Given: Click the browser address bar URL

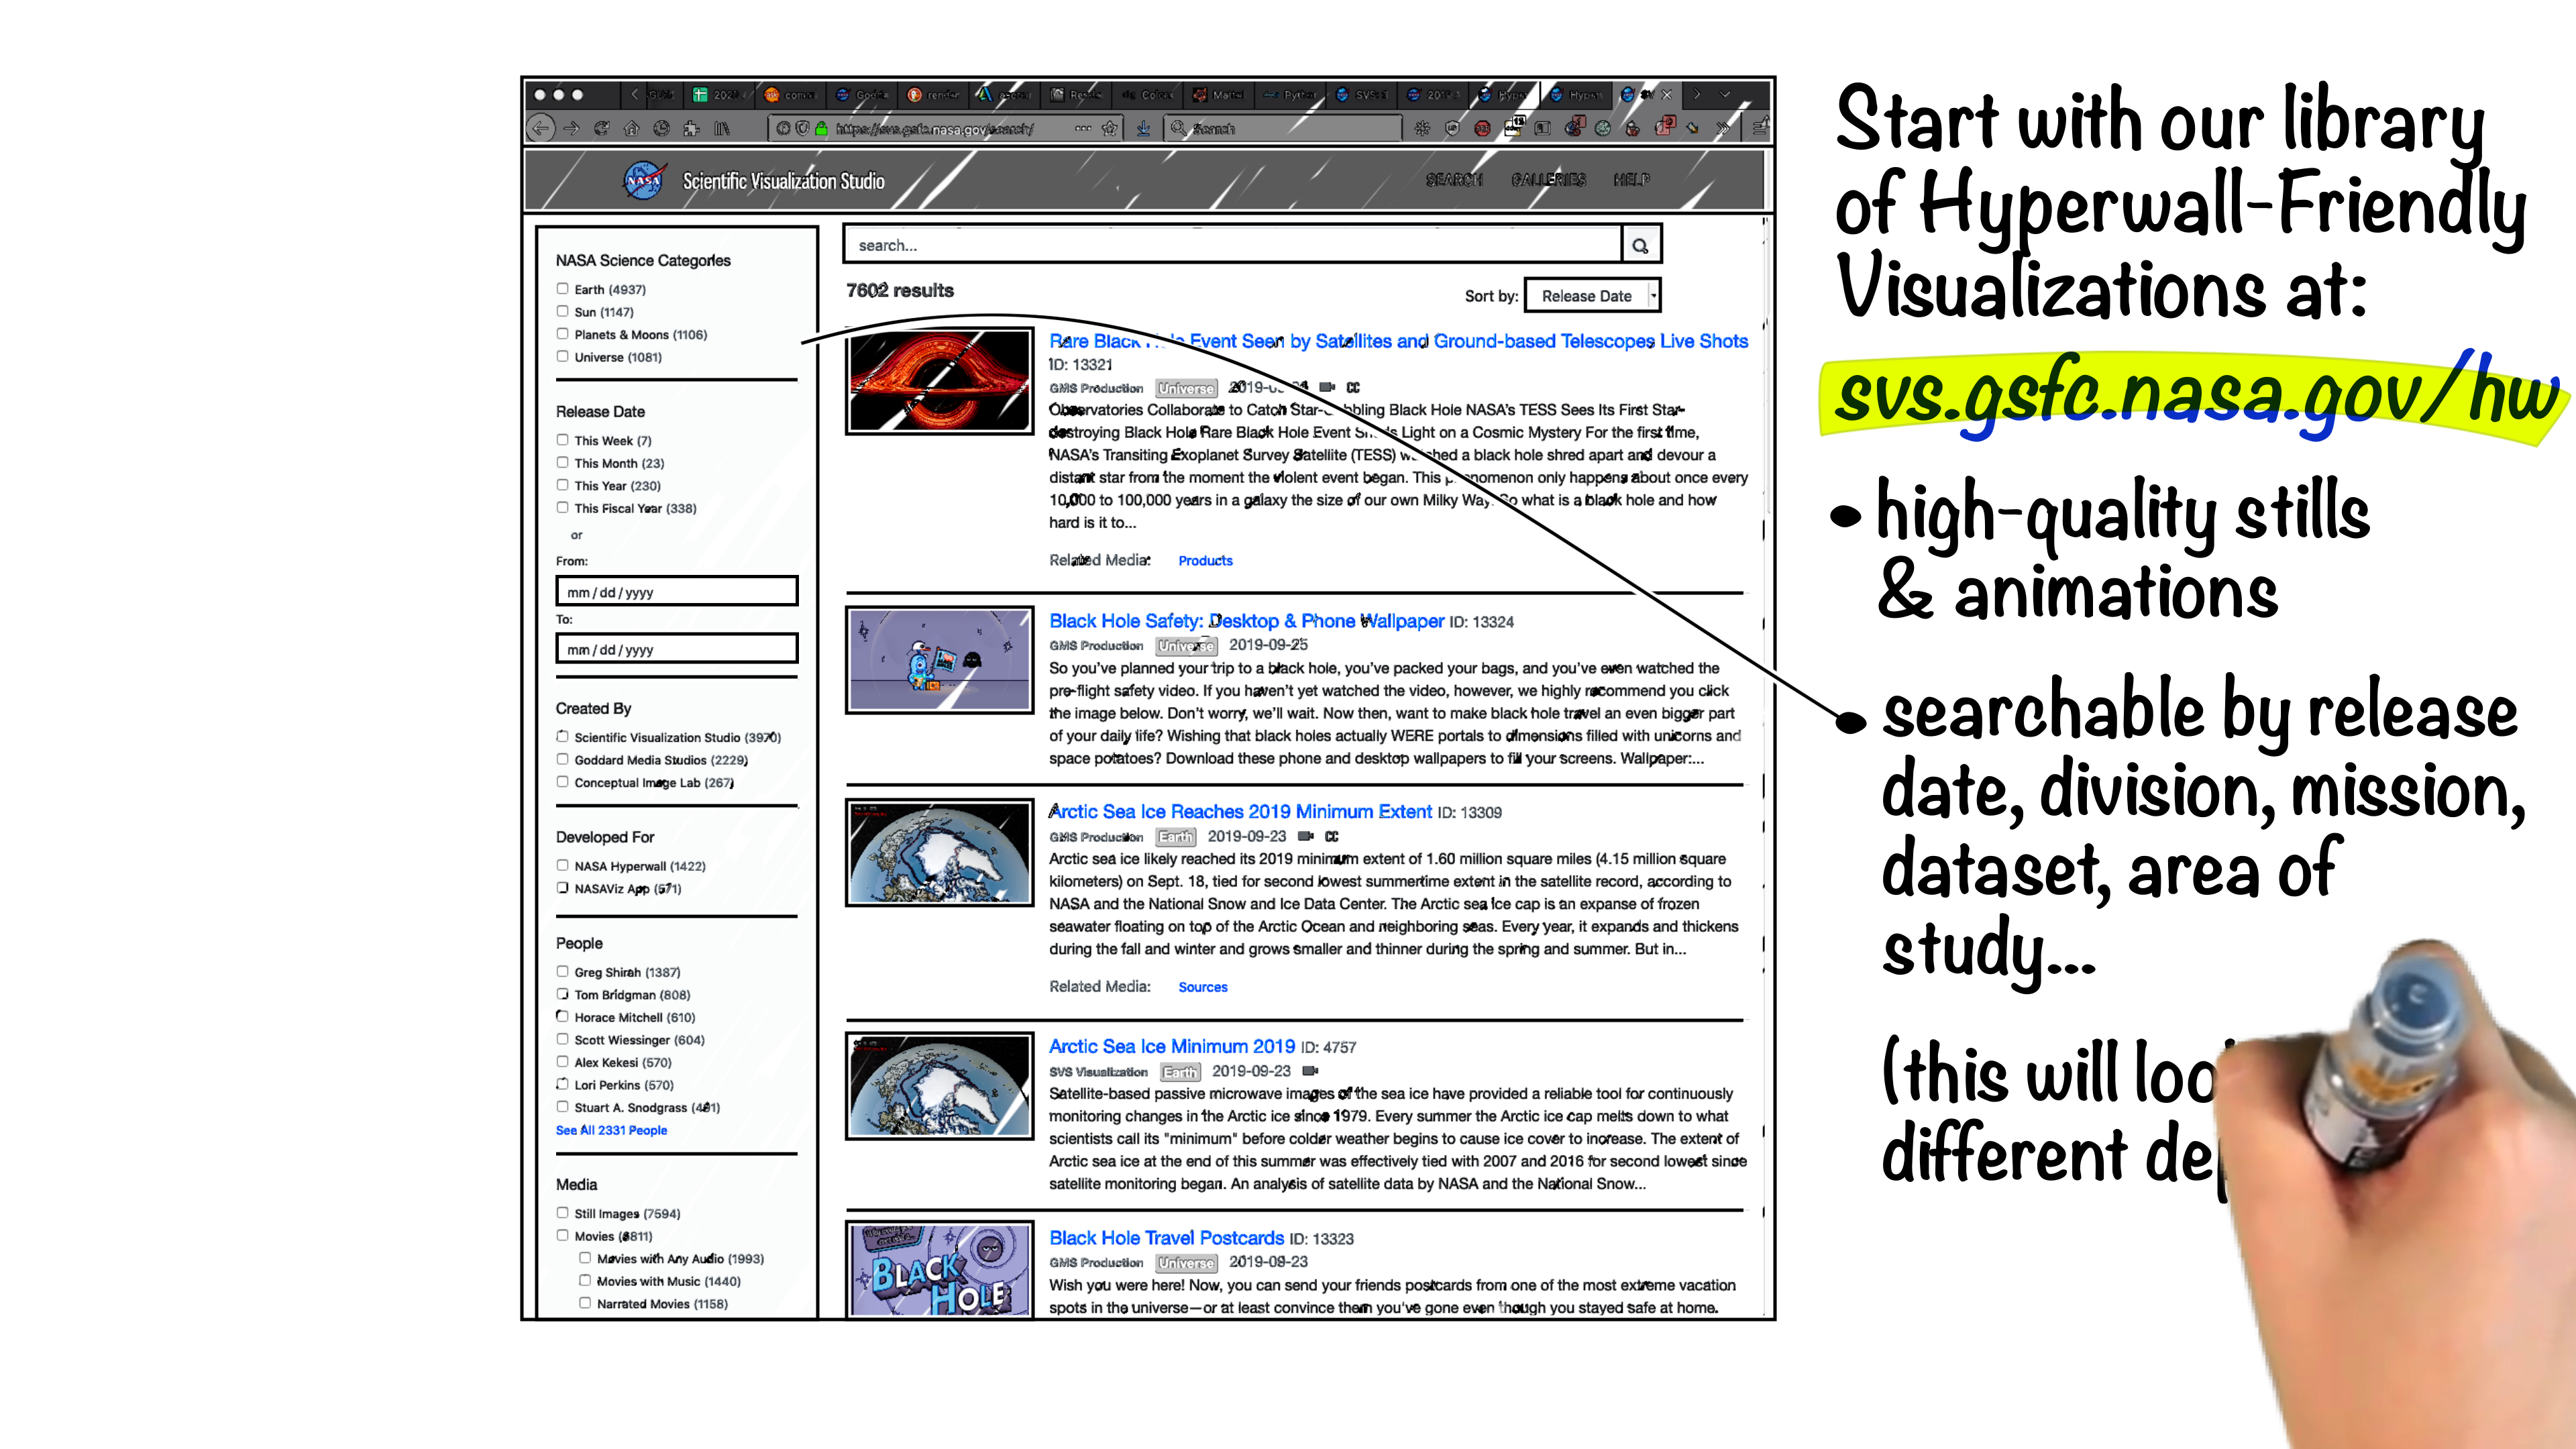Looking at the screenshot, I should 934,129.
